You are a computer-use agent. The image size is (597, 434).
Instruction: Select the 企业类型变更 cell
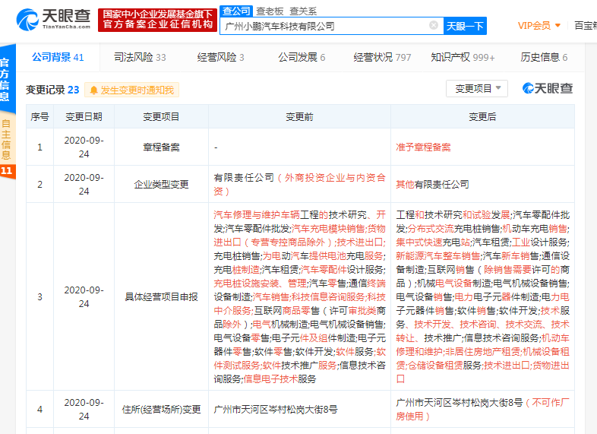[161, 185]
